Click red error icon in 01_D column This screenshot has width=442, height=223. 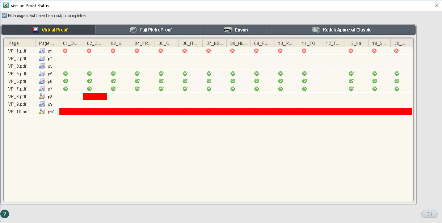click(65, 51)
